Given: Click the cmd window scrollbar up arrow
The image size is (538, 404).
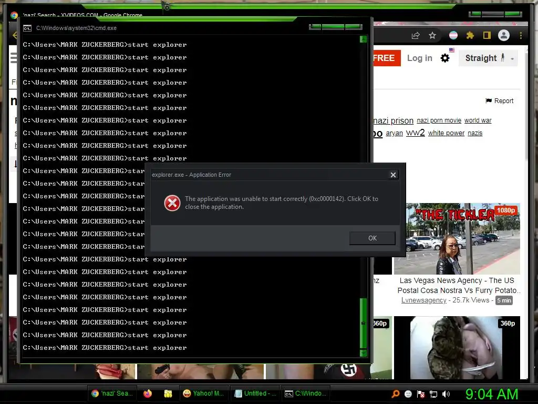Looking at the screenshot, I should click(x=364, y=39).
